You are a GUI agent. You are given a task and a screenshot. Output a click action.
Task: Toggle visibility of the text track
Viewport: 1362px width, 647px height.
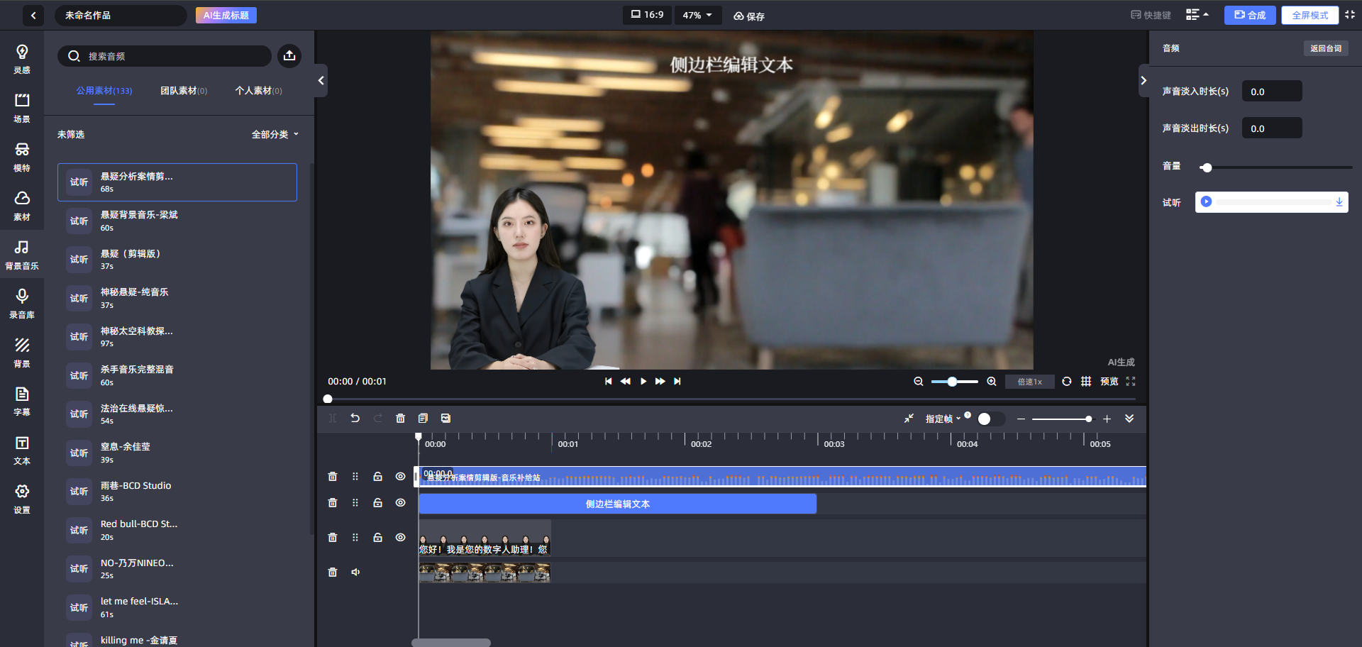pyautogui.click(x=401, y=503)
